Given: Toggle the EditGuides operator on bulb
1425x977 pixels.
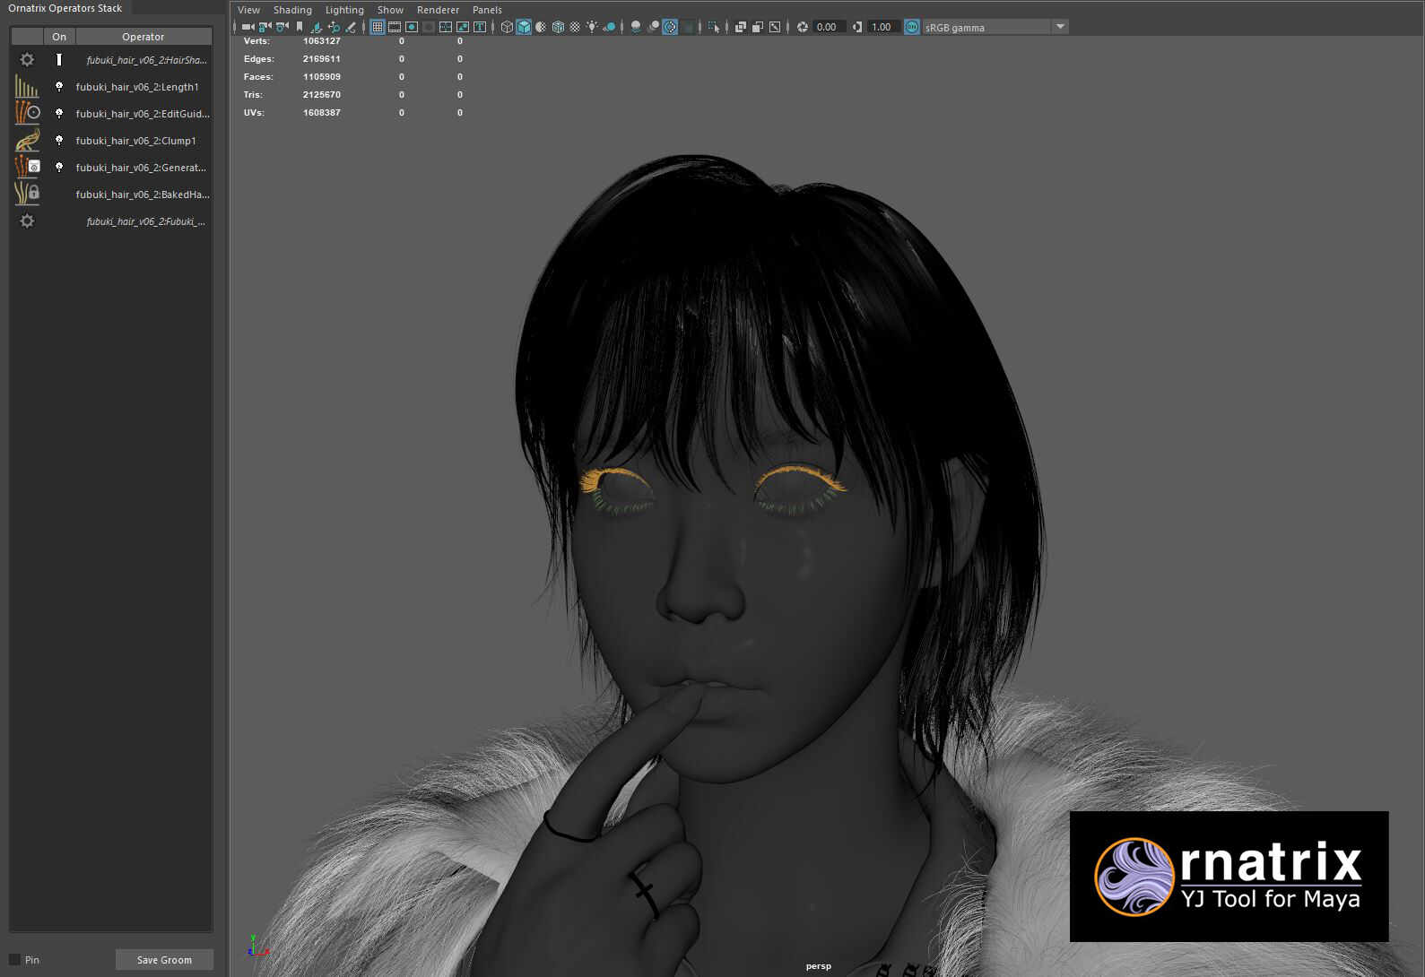Looking at the screenshot, I should [x=59, y=114].
